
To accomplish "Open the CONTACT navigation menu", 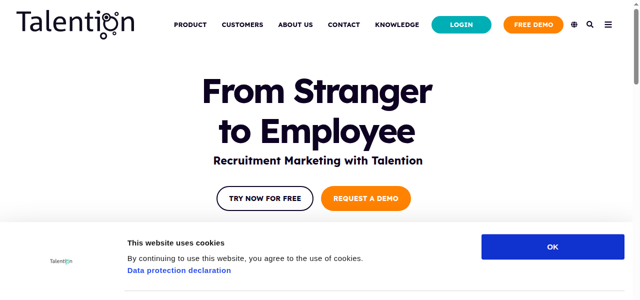I will pyautogui.click(x=343, y=24).
